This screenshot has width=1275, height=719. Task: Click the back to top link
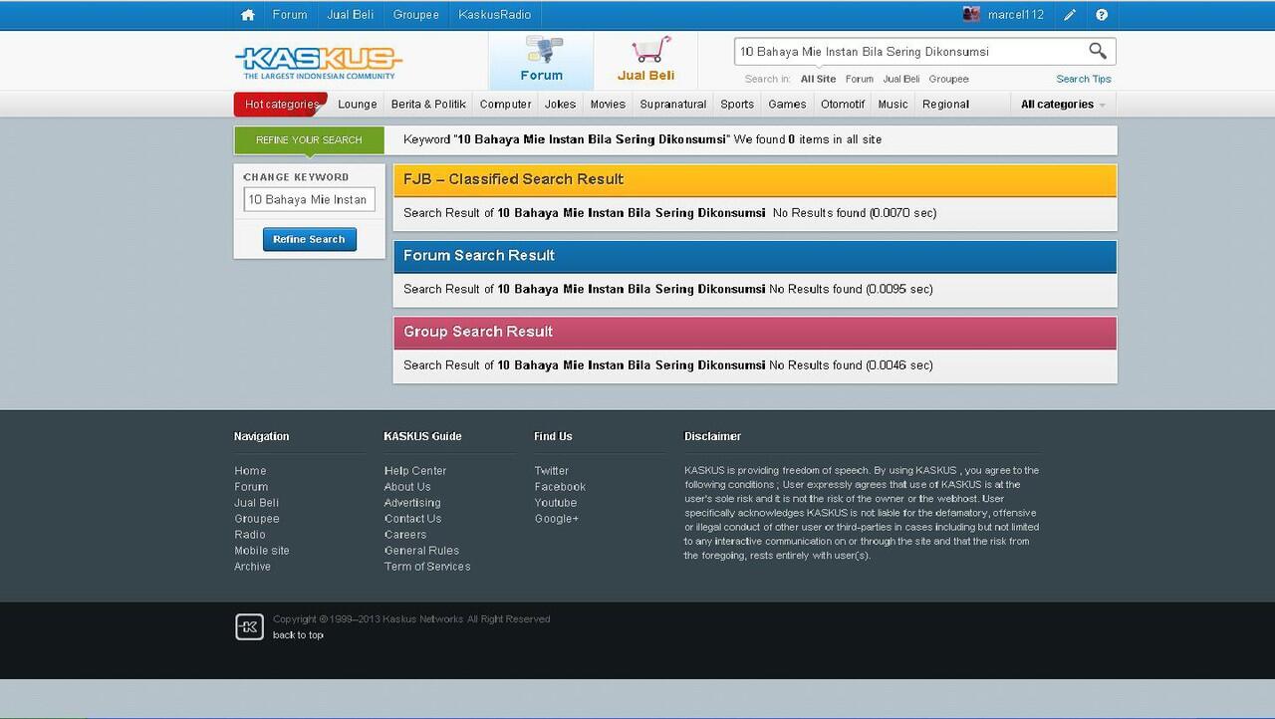point(298,635)
